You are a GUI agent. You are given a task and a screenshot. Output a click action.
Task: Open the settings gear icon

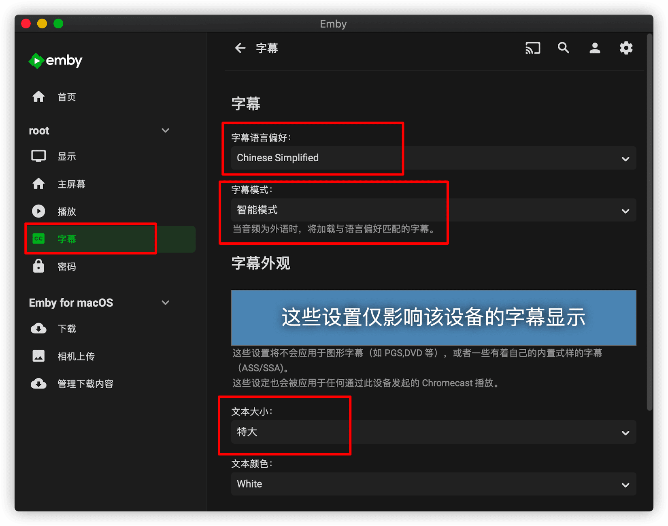pos(625,48)
